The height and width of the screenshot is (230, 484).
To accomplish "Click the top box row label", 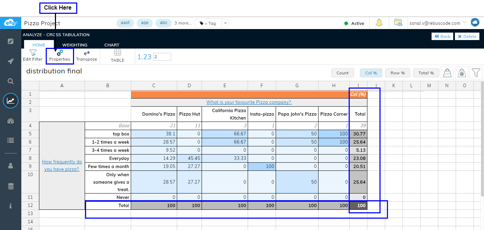I will (108, 134).
